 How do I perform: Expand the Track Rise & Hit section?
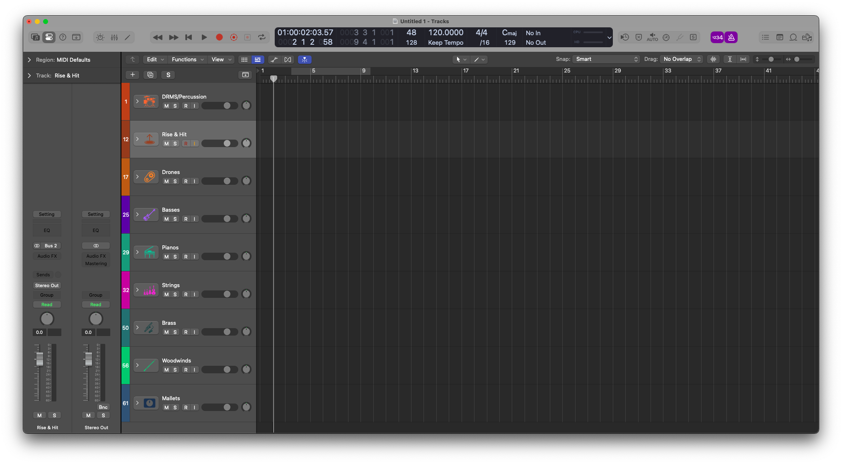coord(29,75)
